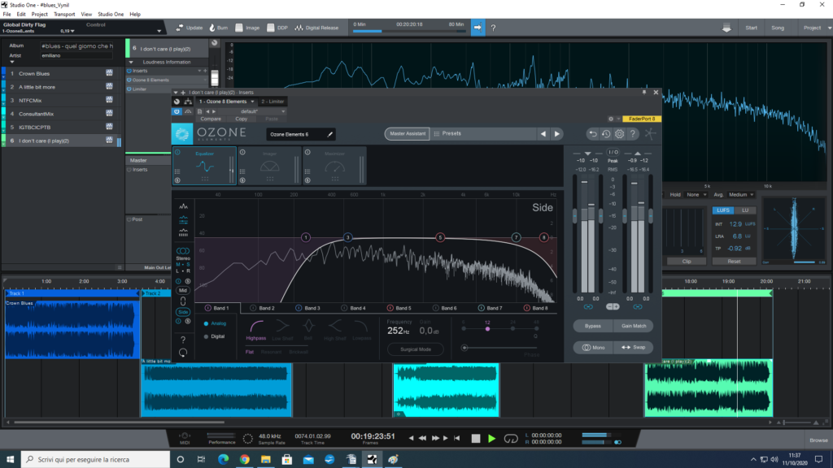This screenshot has height=468, width=833.
Task: Toggle Imager module power button
Action: [x=242, y=152]
